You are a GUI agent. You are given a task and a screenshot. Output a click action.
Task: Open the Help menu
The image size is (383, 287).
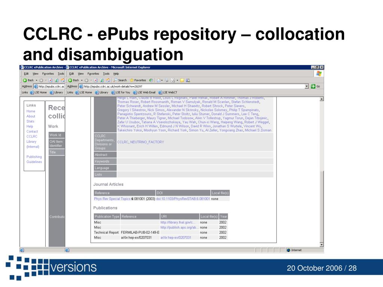(116, 74)
